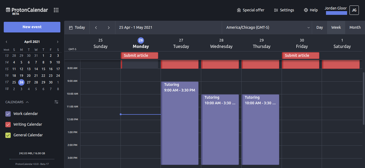Click the ProtonCalendar logo
365x168 pixels.
(x=27, y=11)
